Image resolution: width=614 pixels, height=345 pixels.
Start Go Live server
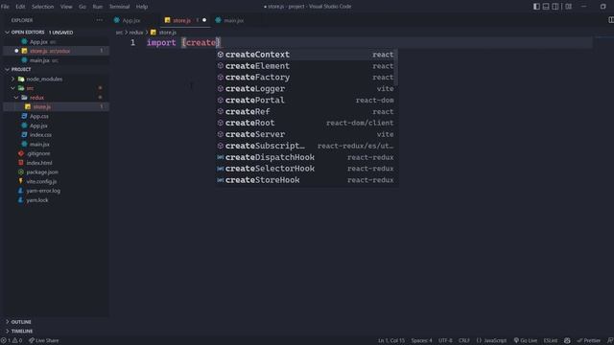(526, 341)
